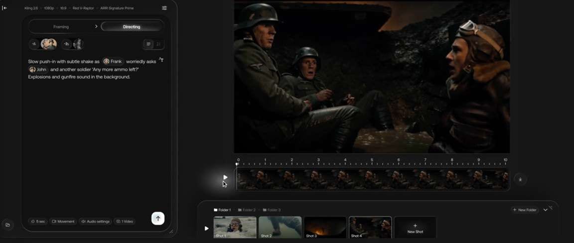Image resolution: width=574 pixels, height=243 pixels.
Task: Click the panel resize handle in the prompt panel's bottom corner
Action: 170,231
